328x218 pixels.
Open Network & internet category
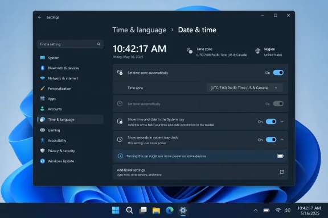click(70, 78)
